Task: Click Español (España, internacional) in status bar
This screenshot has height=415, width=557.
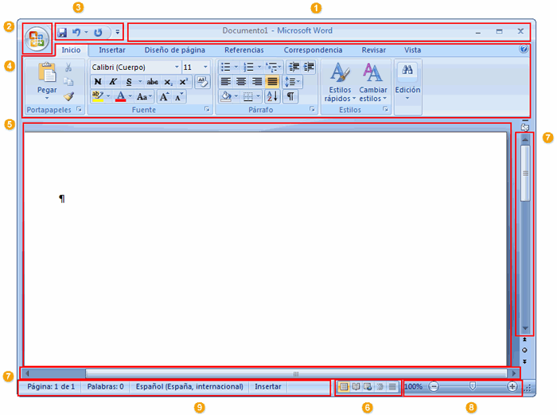Action: click(189, 387)
